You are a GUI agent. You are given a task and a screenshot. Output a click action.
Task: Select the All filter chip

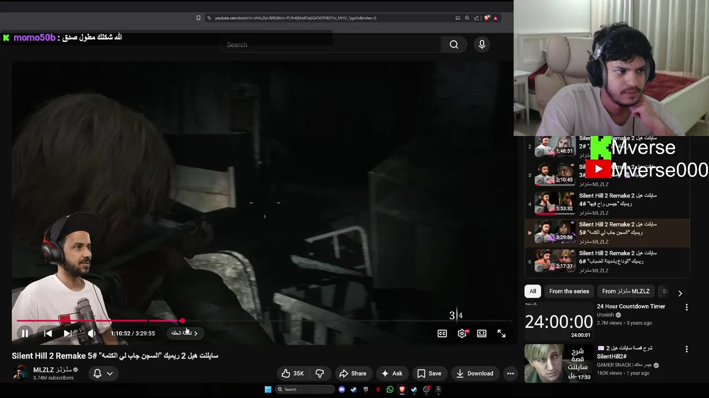tap(532, 291)
